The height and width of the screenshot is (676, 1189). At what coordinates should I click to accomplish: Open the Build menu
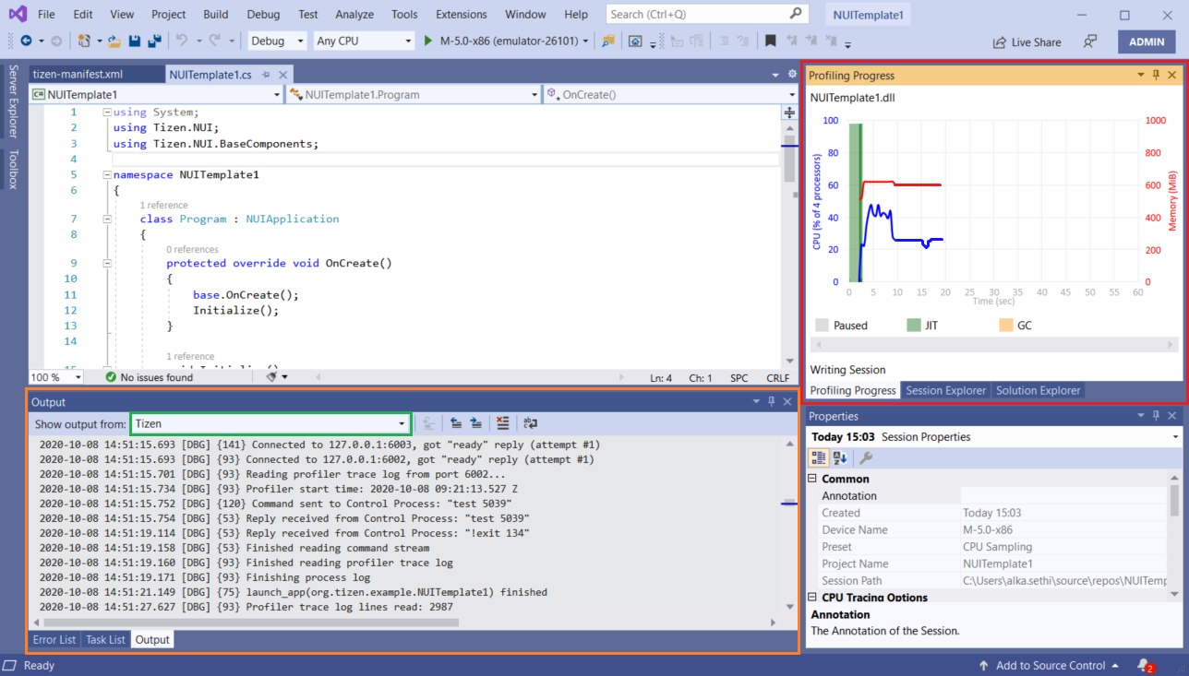(215, 14)
